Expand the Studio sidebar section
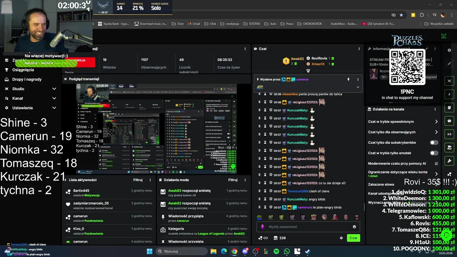 (x=54, y=89)
